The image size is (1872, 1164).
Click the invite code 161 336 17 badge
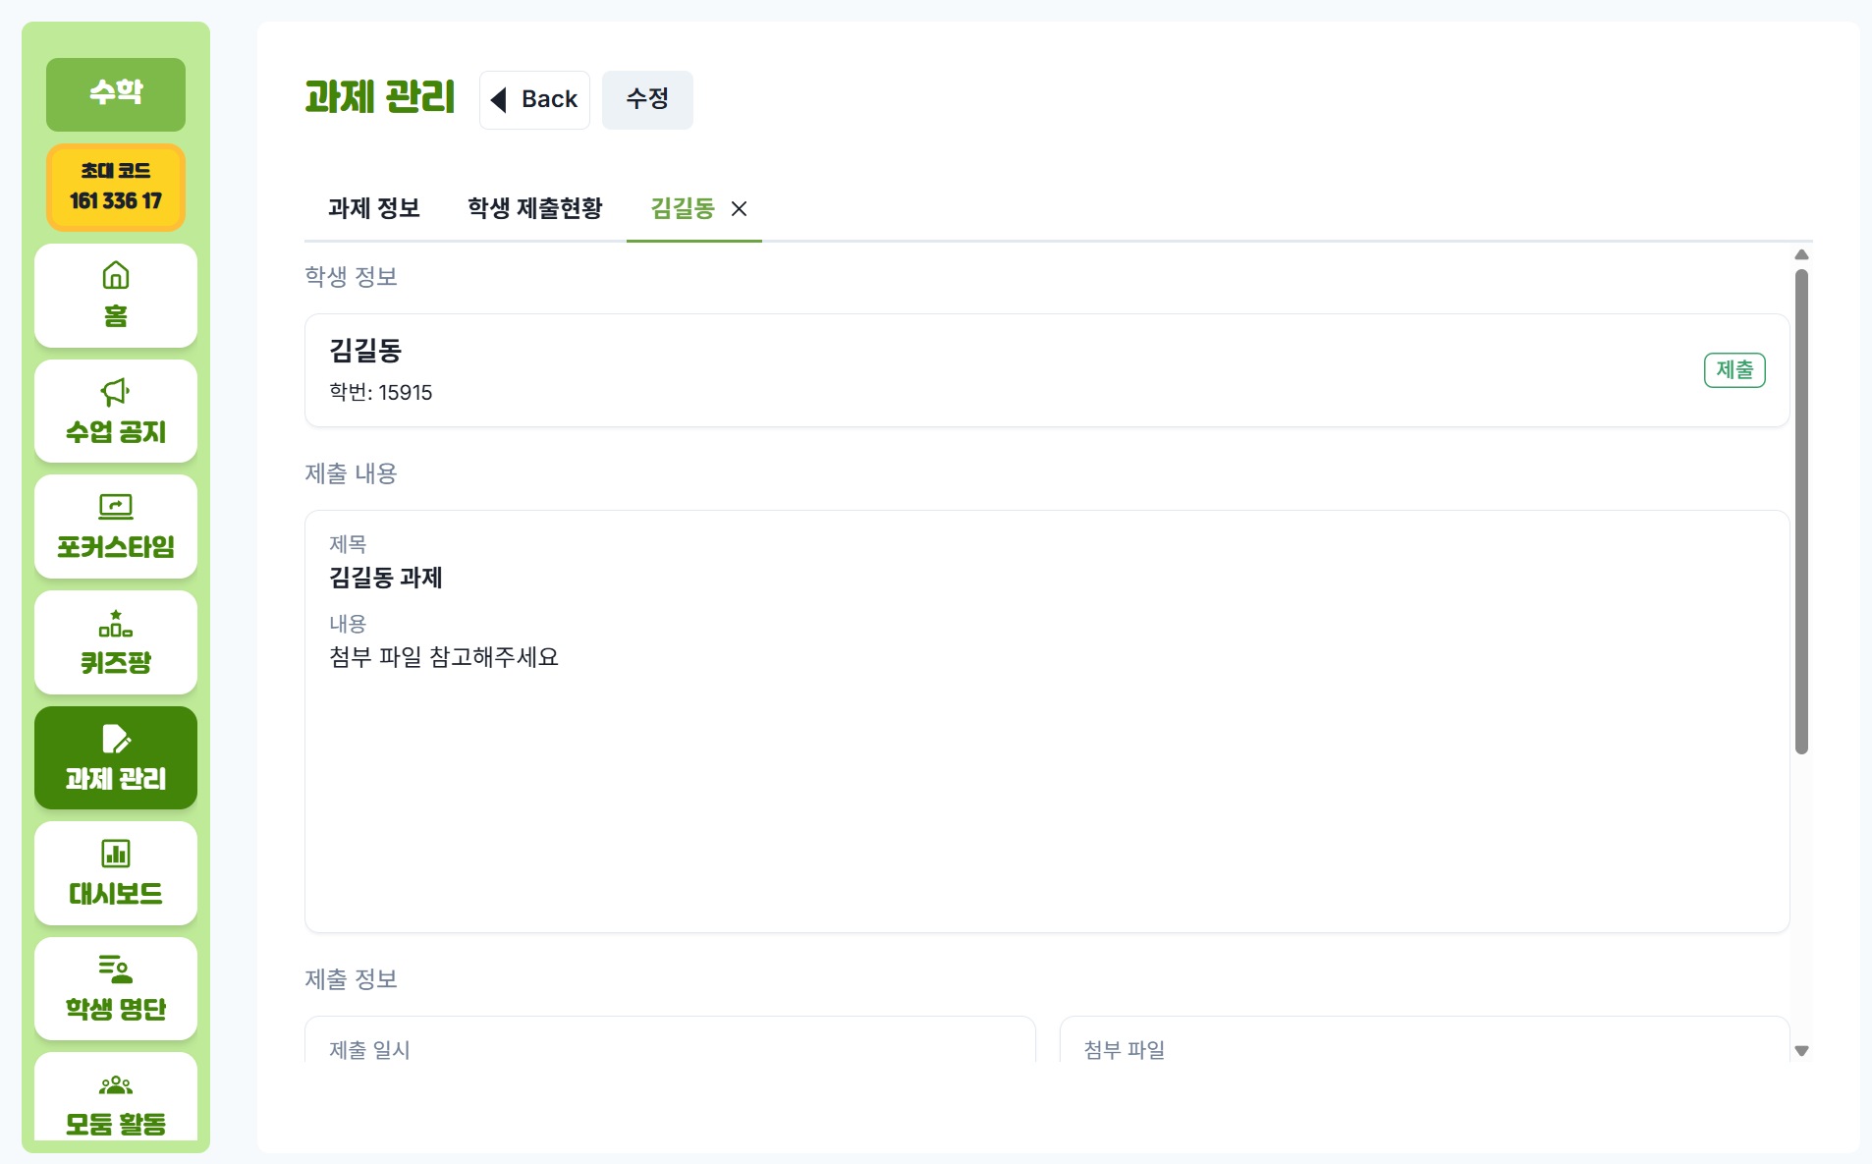pyautogui.click(x=116, y=187)
